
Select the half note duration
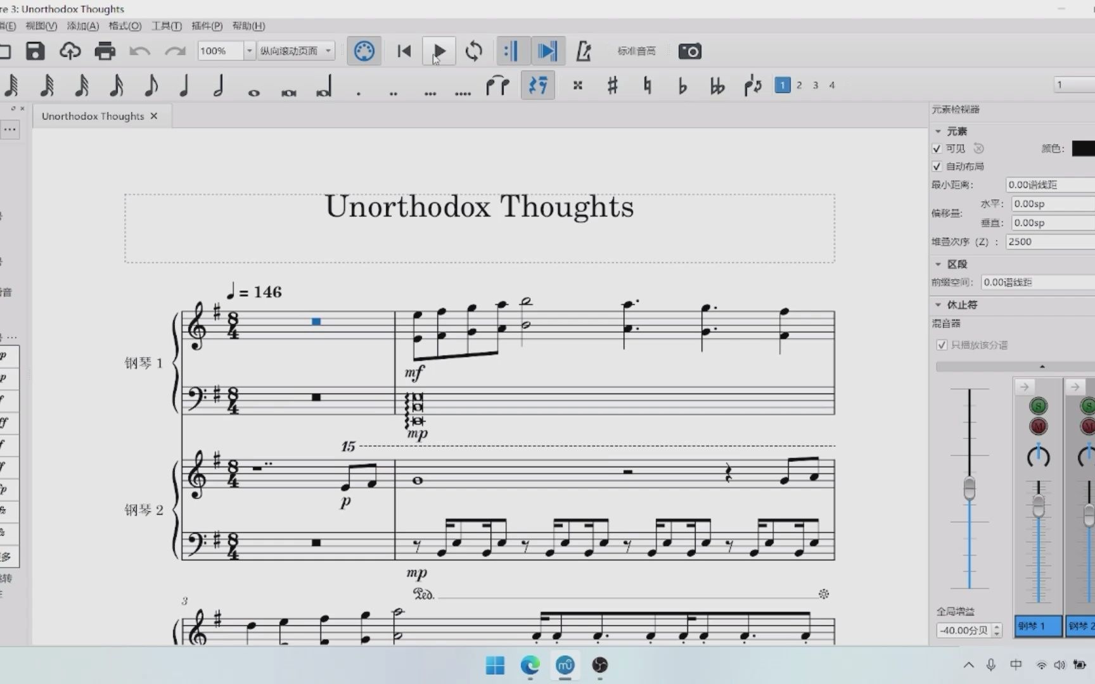point(219,85)
